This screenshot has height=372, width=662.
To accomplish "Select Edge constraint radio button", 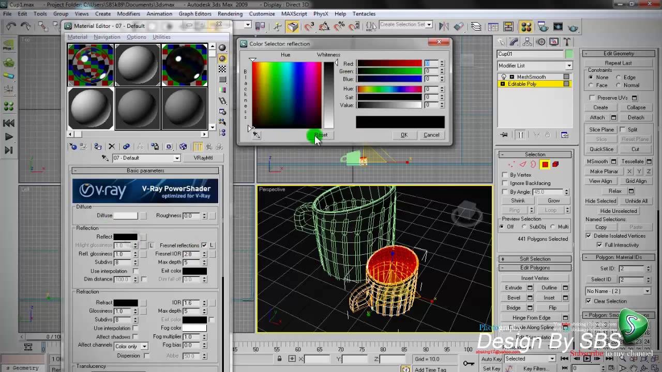I will 618,78.
